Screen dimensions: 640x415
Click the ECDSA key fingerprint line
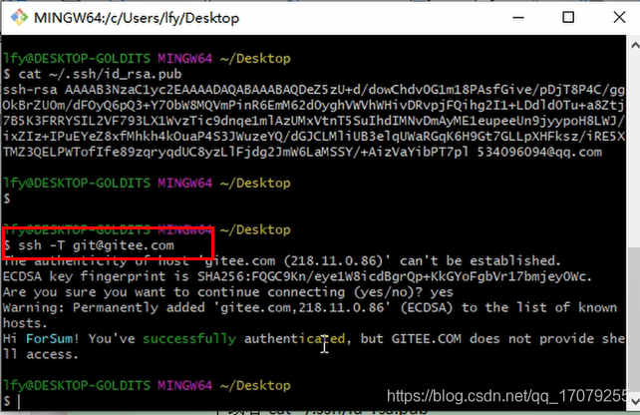tap(297, 276)
